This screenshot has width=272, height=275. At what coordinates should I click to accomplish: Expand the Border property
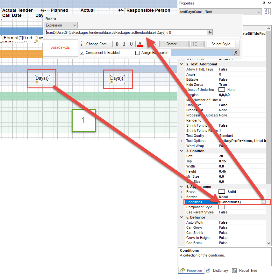point(182,197)
